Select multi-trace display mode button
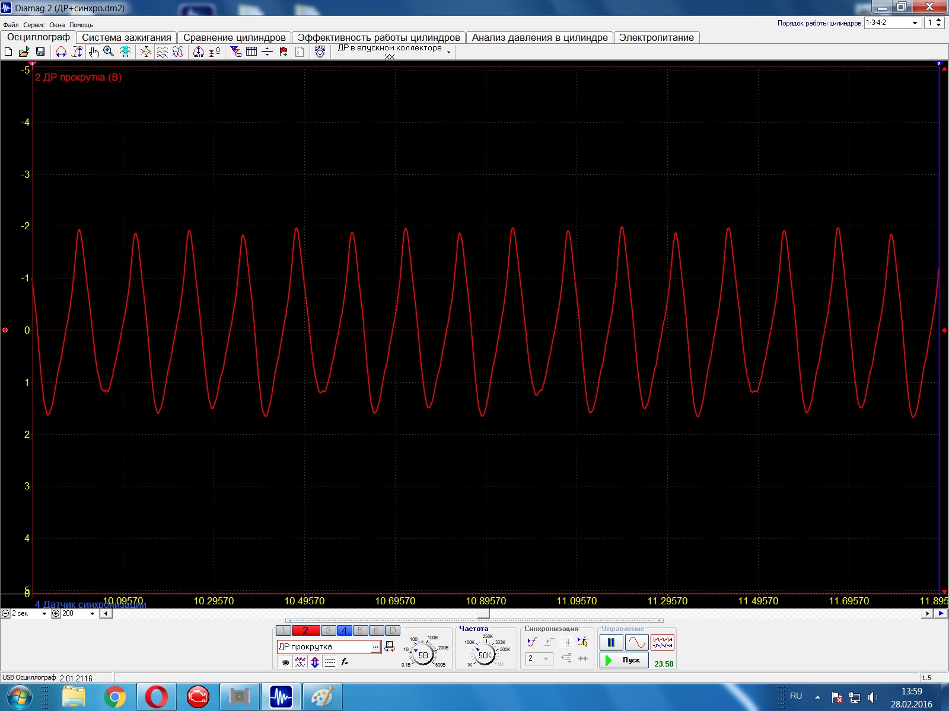This screenshot has height=711, width=949. 663,642
